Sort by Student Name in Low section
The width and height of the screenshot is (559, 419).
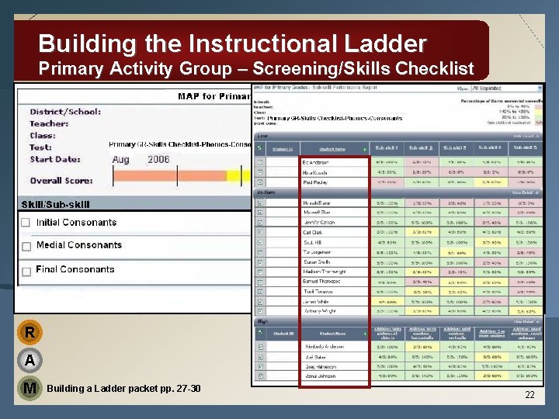(332, 149)
